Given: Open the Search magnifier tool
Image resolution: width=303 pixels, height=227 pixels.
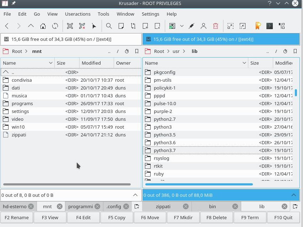Looking at the screenshot, I should pos(109,26).
